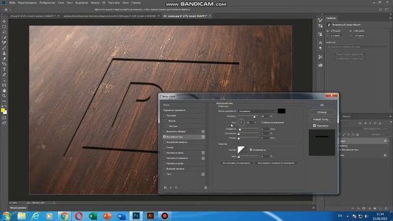Open the Изображение (Image) menu

(x=47, y=2)
